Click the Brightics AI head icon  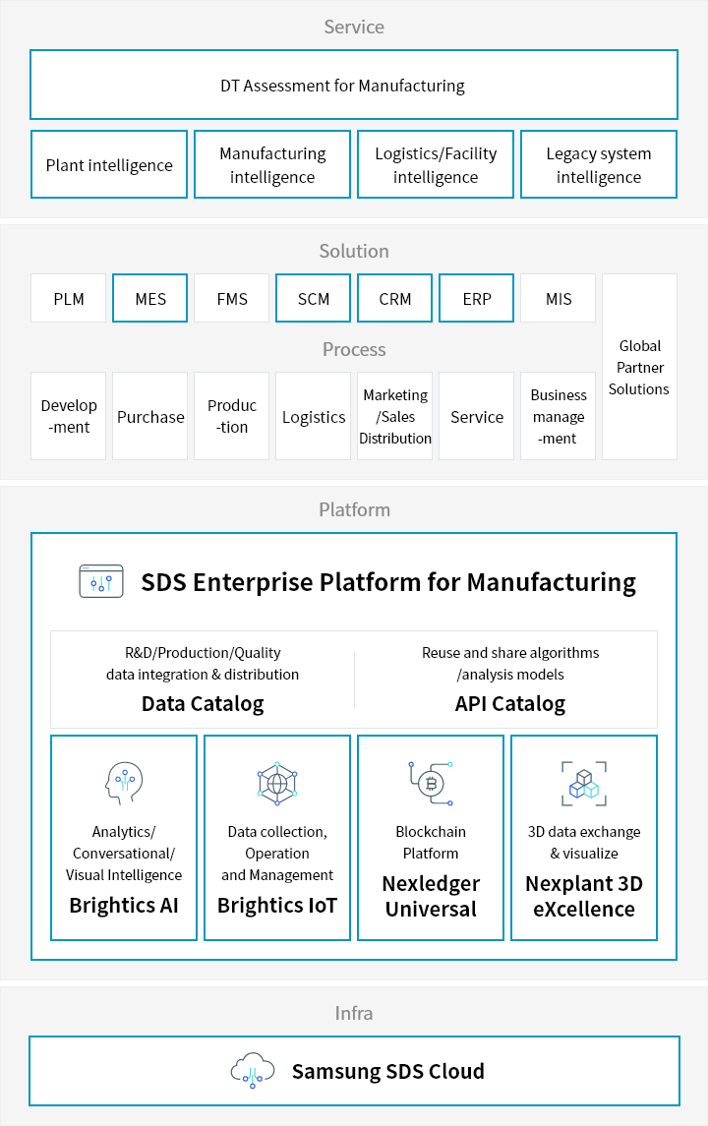click(x=124, y=784)
